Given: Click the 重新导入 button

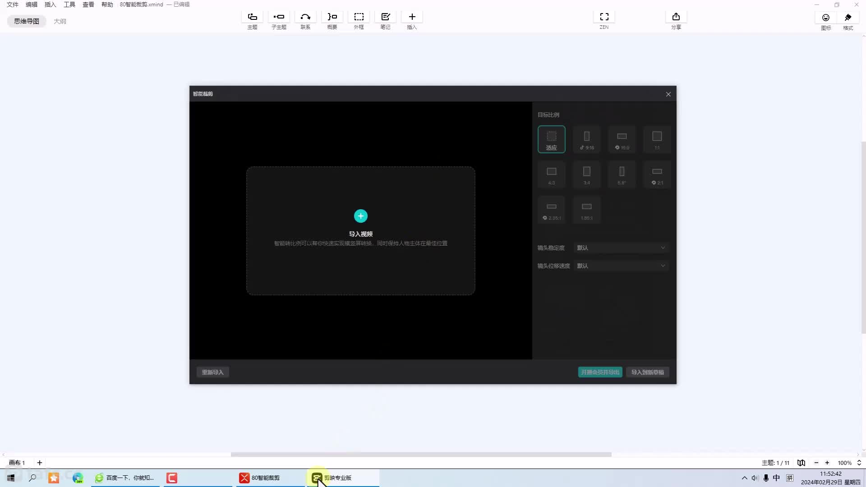Looking at the screenshot, I should 212,372.
